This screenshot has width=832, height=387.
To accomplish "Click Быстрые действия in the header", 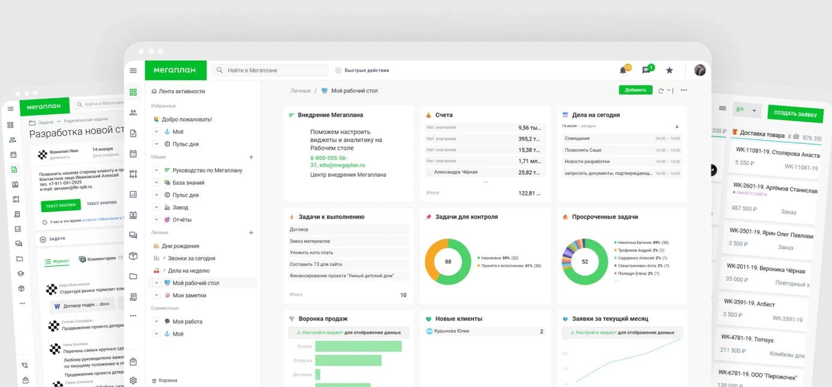I will 362,70.
